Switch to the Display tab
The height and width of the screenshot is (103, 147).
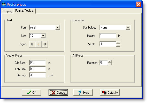(x=8, y=11)
